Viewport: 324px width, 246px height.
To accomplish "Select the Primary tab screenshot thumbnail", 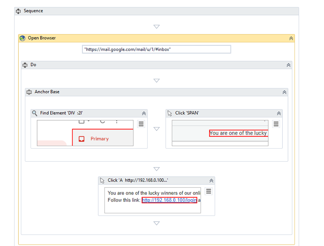I will click(x=85, y=133).
